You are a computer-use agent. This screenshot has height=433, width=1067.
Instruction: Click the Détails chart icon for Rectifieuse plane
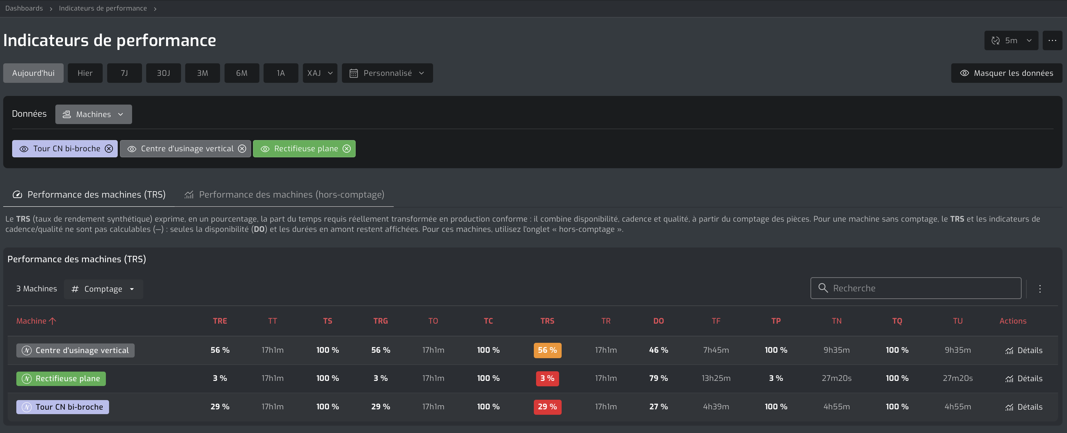(1009, 379)
